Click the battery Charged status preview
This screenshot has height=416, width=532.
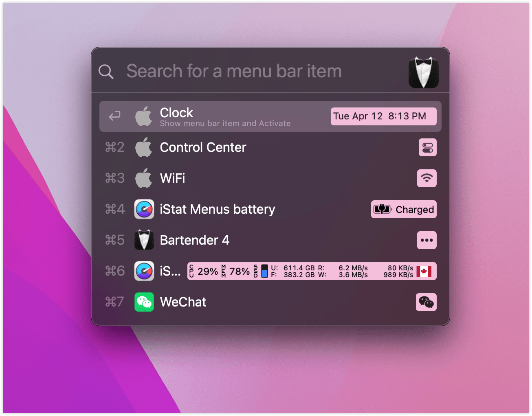pyautogui.click(x=403, y=209)
